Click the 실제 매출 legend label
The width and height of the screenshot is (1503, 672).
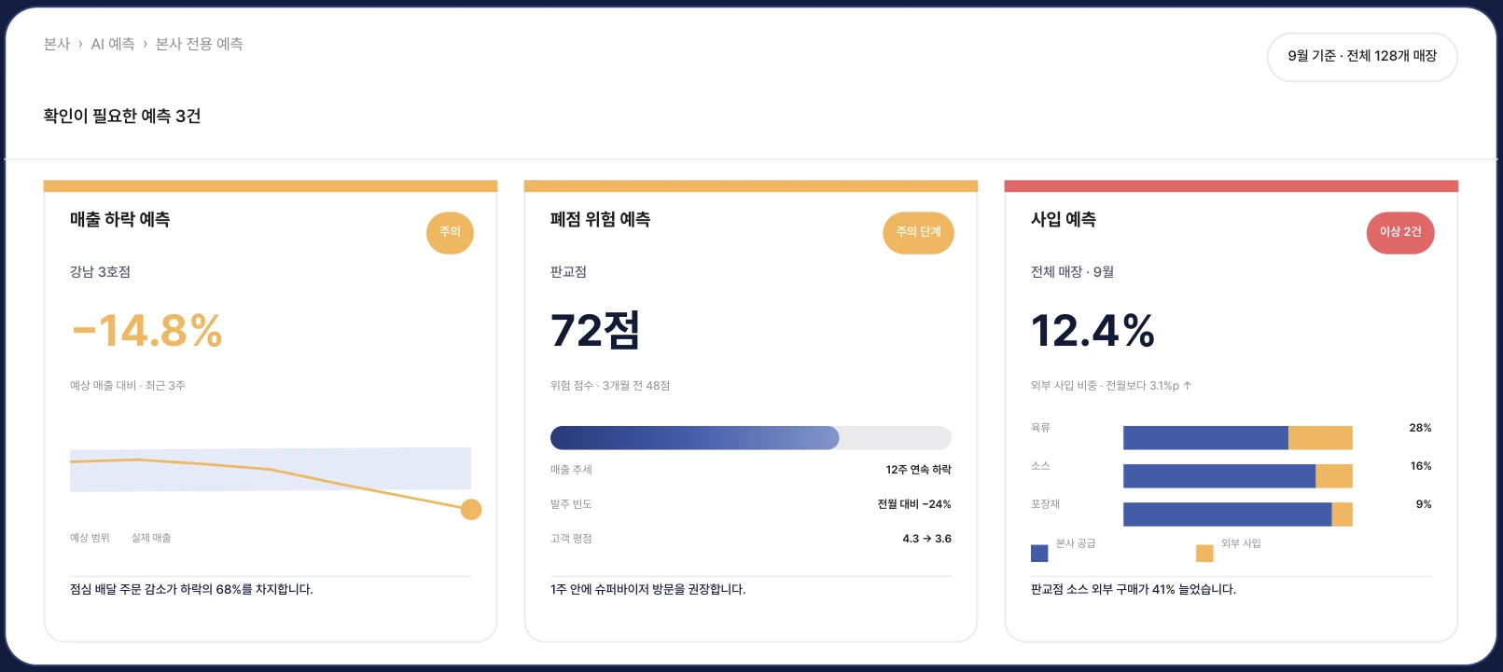[151, 538]
